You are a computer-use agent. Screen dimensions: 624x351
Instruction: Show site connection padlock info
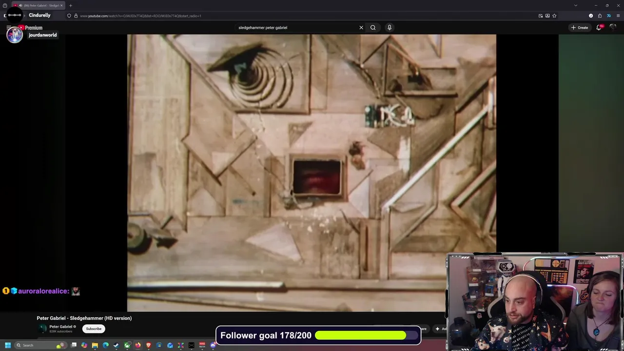point(76,16)
